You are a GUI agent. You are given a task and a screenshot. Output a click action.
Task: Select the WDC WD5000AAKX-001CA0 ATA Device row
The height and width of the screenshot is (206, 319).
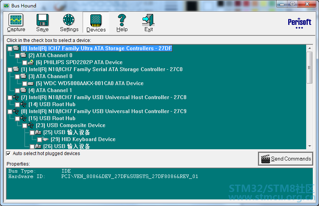point(90,83)
